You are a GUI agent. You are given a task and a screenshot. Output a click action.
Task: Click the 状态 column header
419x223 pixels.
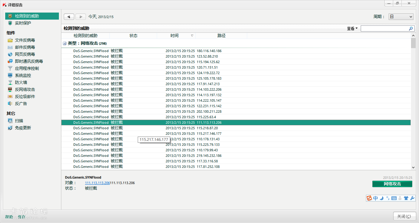tap(133, 36)
